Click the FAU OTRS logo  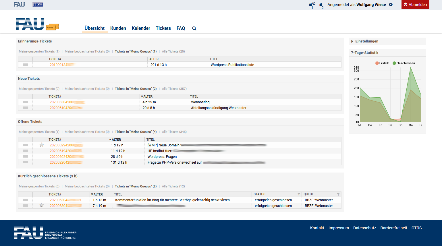pos(37,24)
